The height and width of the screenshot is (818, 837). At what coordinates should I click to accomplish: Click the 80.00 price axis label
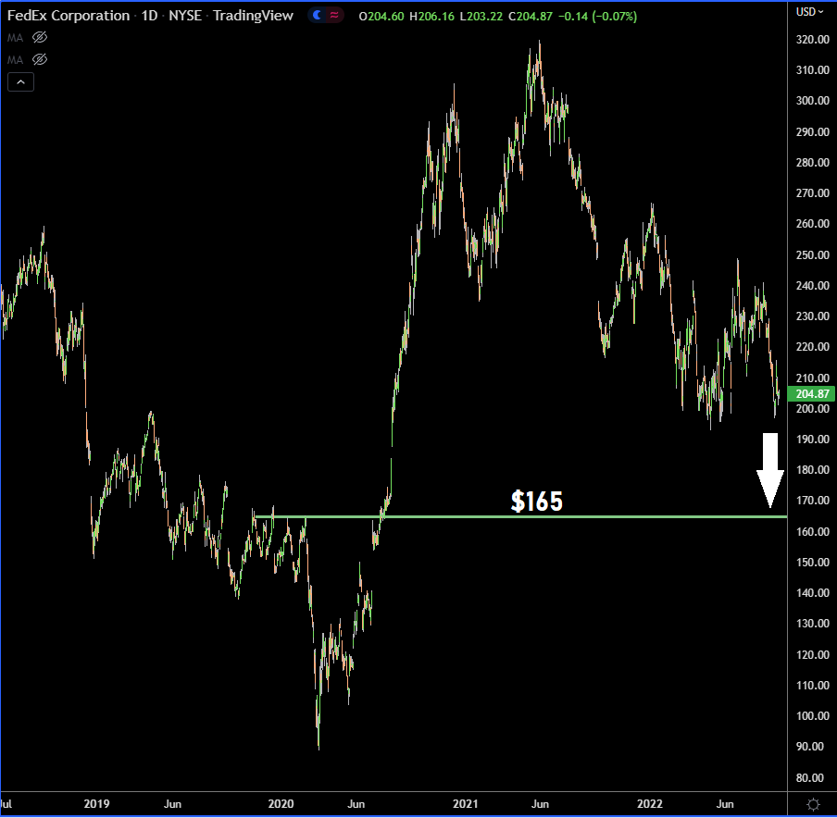810,778
